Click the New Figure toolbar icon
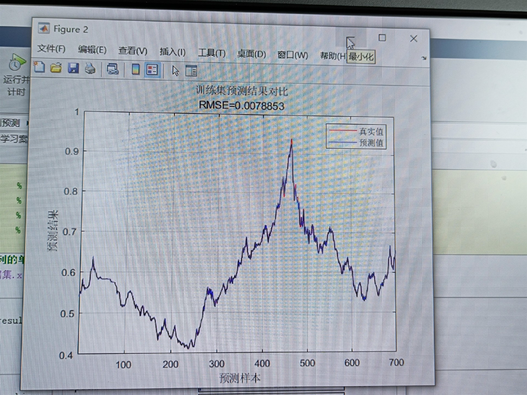 click(x=39, y=67)
